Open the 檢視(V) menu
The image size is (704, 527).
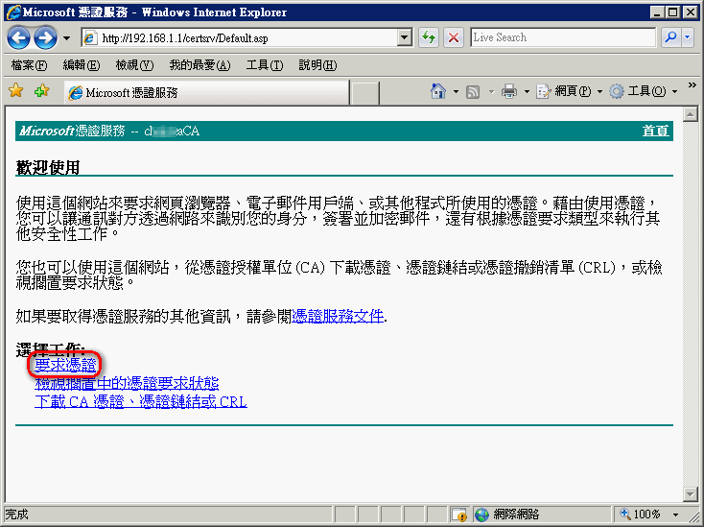(x=134, y=65)
